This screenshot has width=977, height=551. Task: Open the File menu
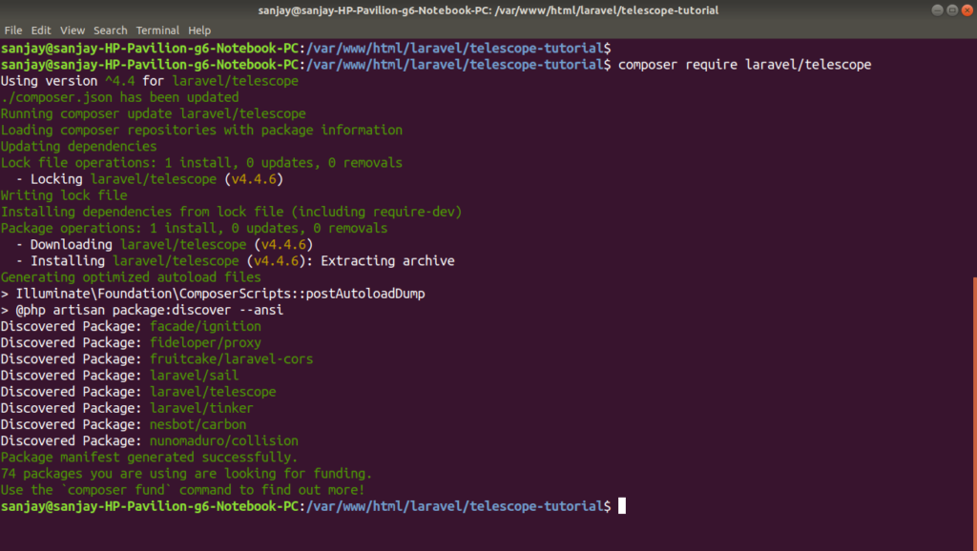(x=13, y=30)
